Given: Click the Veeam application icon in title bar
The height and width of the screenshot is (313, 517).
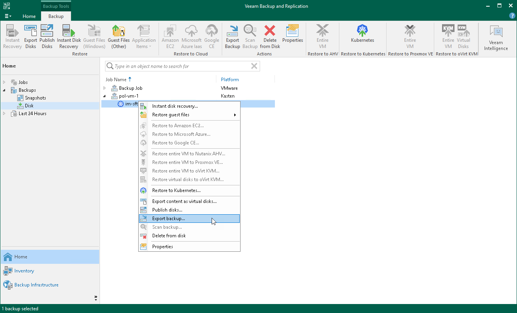Looking at the screenshot, I should (7, 6).
